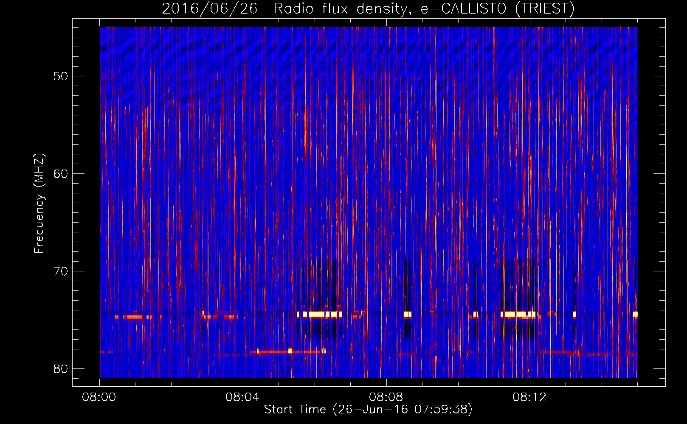Click the 50 frequency tick label
The width and height of the screenshot is (687, 424).
(x=61, y=76)
